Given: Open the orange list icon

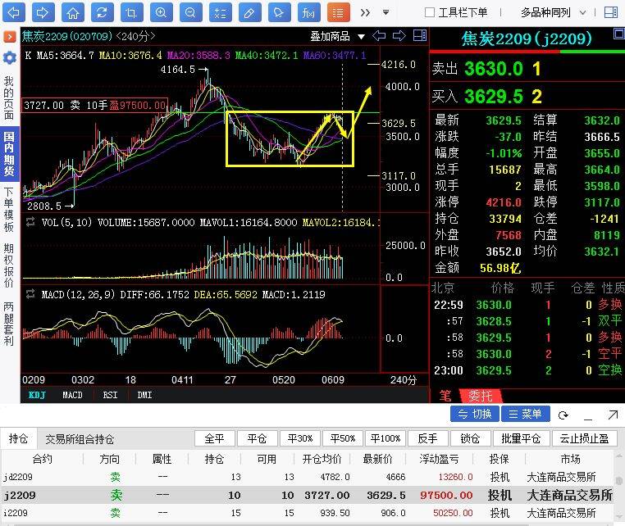Looking at the screenshot, I should 337,12.
